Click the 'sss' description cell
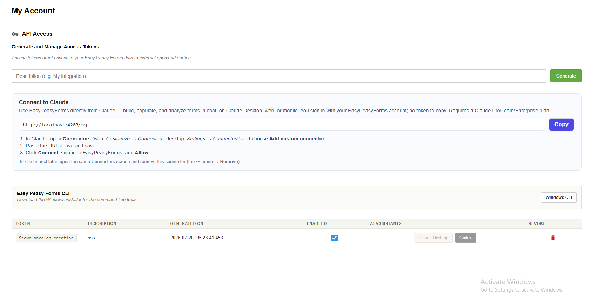This screenshot has width=592, height=307. [91, 238]
